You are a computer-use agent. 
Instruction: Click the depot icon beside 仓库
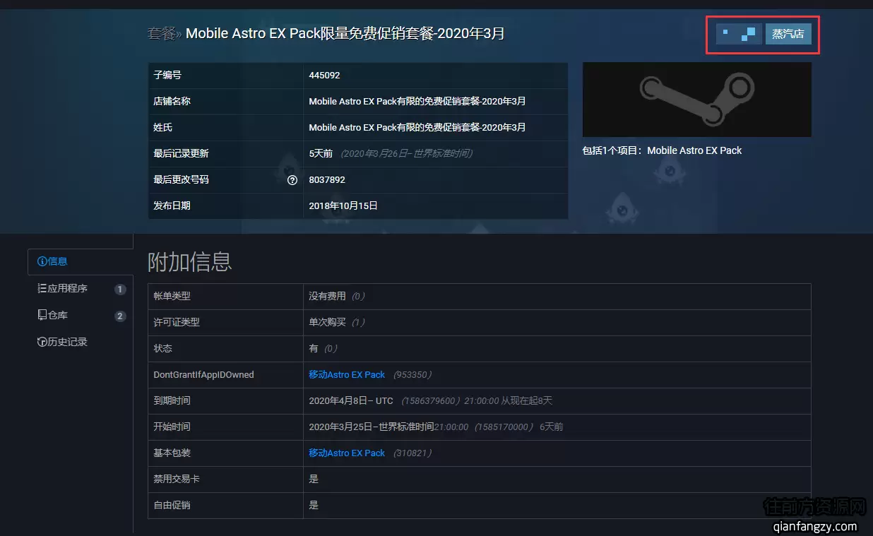(42, 315)
